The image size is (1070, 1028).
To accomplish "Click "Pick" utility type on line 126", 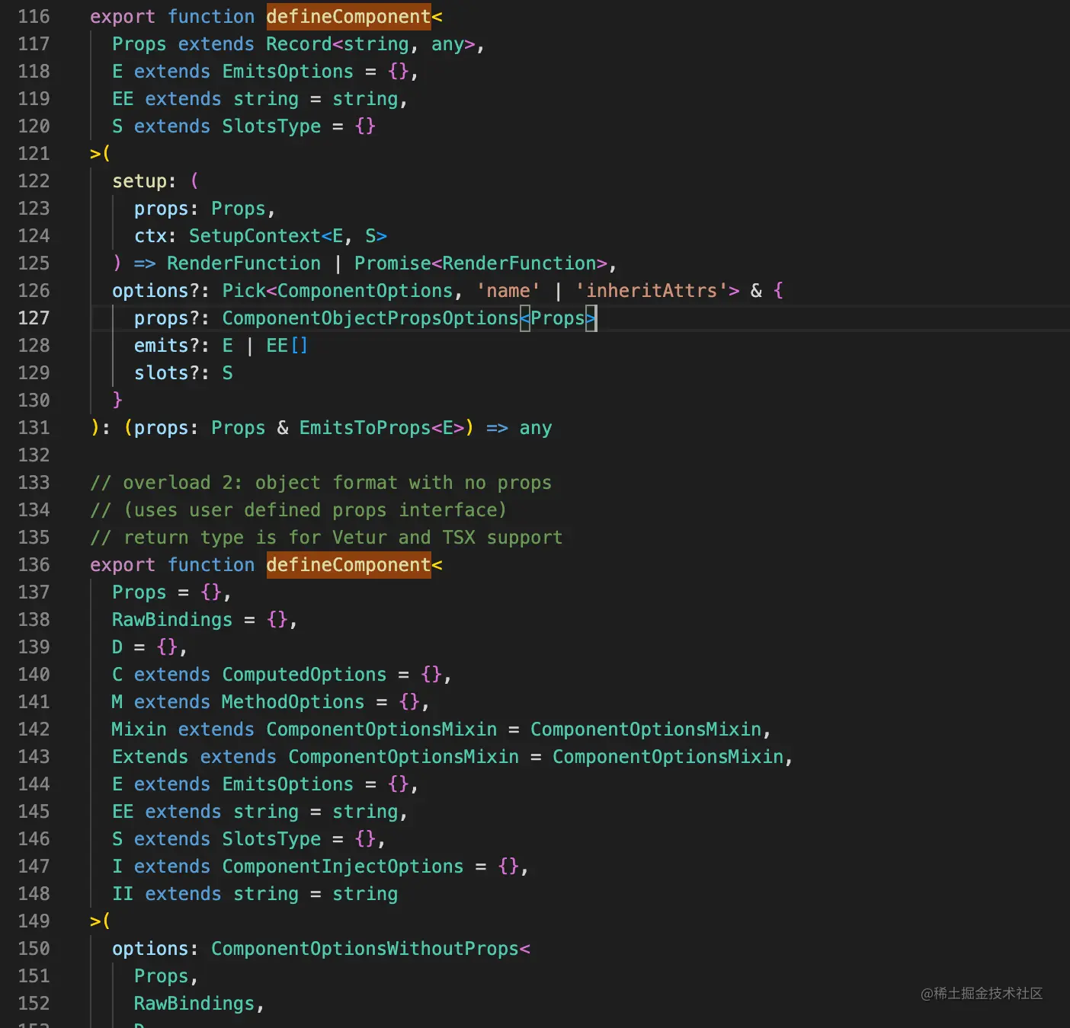I will [244, 291].
